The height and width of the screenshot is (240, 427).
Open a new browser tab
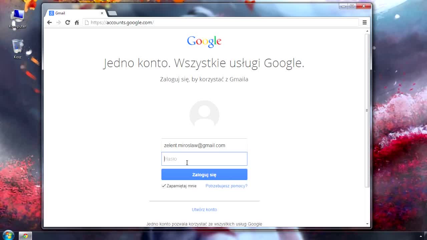(x=112, y=13)
